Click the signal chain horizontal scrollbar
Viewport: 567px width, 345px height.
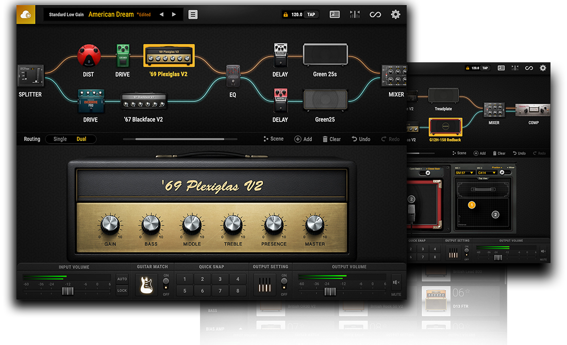pos(180,139)
